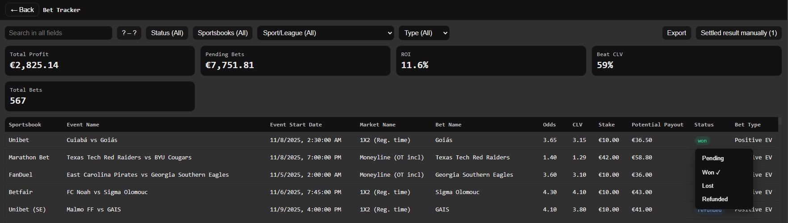Click the Potential Payout column header
The image size is (788, 223).
pyautogui.click(x=657, y=125)
